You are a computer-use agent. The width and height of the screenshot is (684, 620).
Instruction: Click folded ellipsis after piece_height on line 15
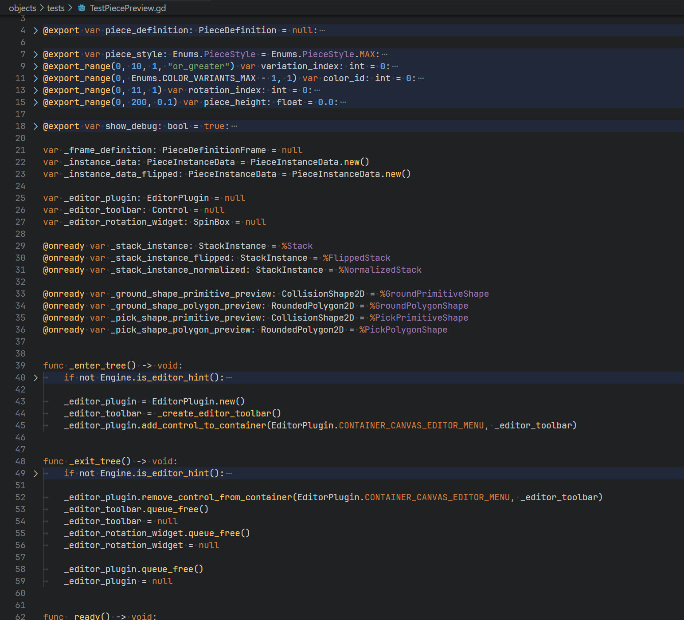[343, 102]
